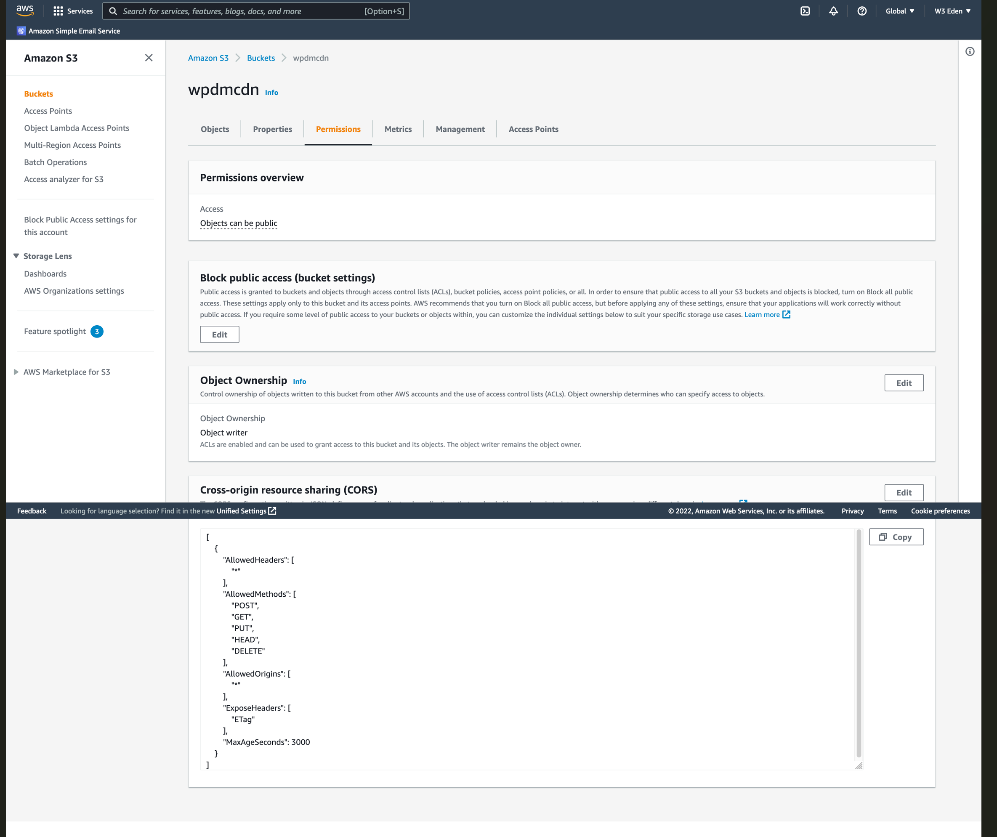
Task: Open Access Points in sidebar
Action: (x=48, y=111)
